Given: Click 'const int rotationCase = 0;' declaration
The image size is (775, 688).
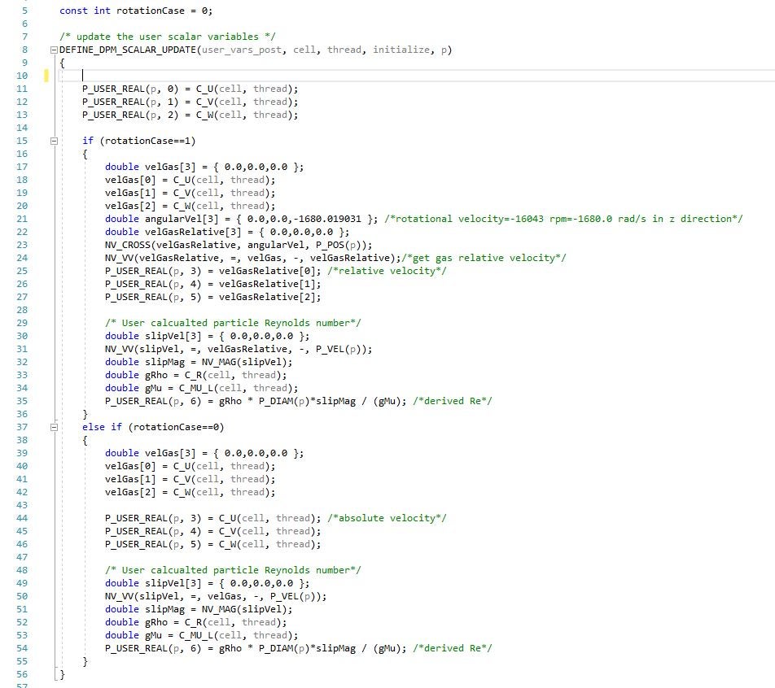Looking at the screenshot, I should click(136, 11).
